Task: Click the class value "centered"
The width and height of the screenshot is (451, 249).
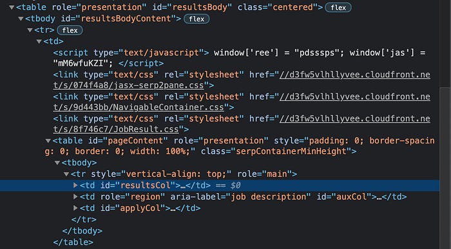Action: [293, 8]
